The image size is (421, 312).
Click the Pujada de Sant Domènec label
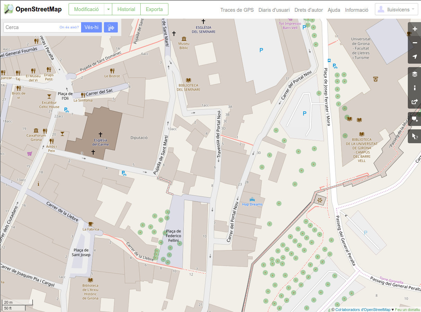(101, 62)
